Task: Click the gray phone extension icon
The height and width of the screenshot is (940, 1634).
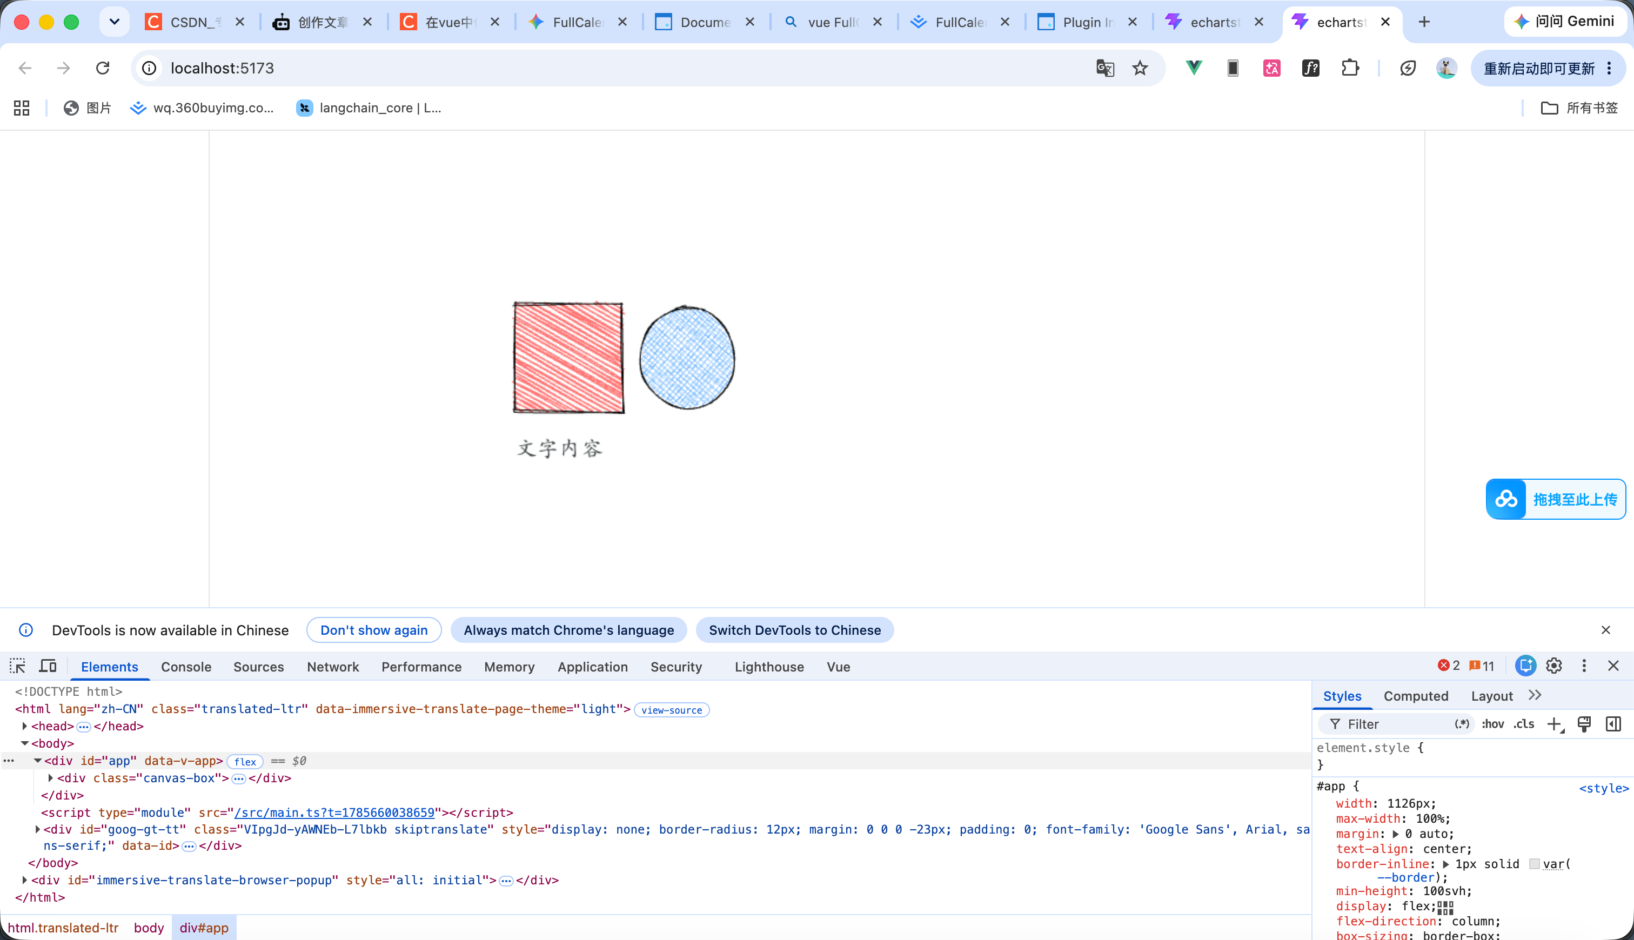Action: tap(1233, 68)
